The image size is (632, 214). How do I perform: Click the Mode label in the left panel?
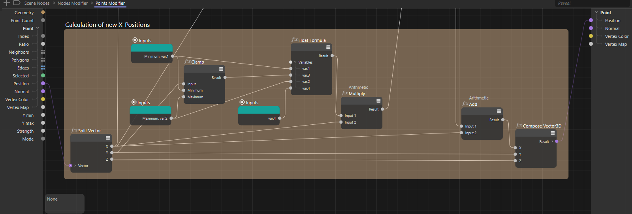tap(28, 139)
